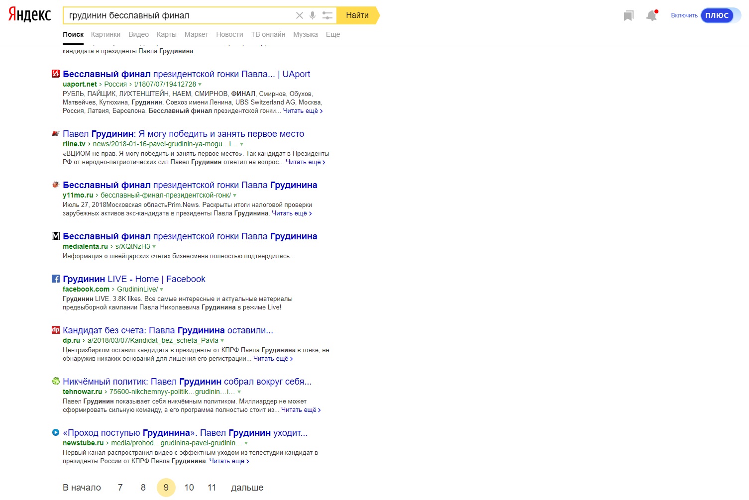
Task: Switch to the Видео tab
Action: coord(138,34)
